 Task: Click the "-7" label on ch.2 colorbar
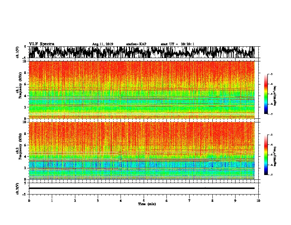tap(271, 175)
